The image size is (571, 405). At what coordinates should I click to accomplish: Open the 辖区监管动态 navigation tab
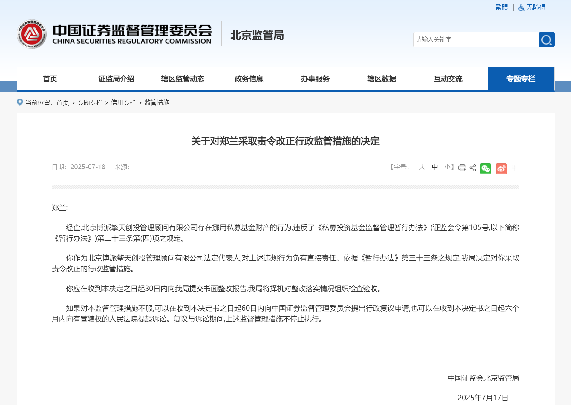183,79
